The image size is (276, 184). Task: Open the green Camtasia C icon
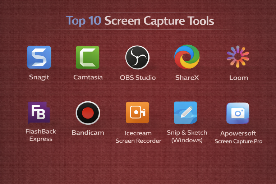(87, 57)
